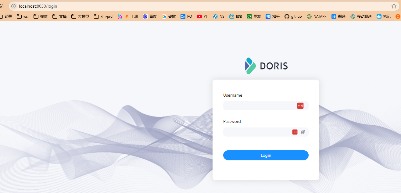
Task: Open the 谷歌 Google bookmark
Action: click(169, 16)
